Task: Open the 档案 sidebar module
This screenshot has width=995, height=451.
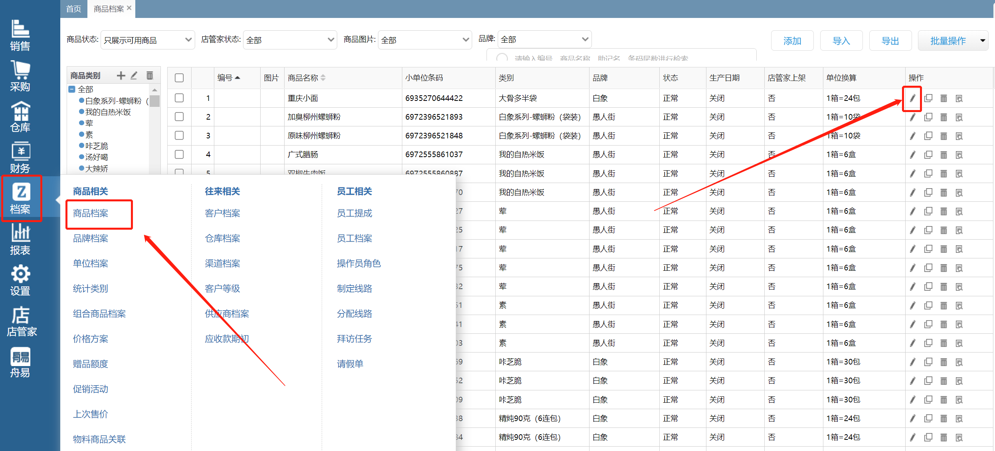Action: pos(21,199)
